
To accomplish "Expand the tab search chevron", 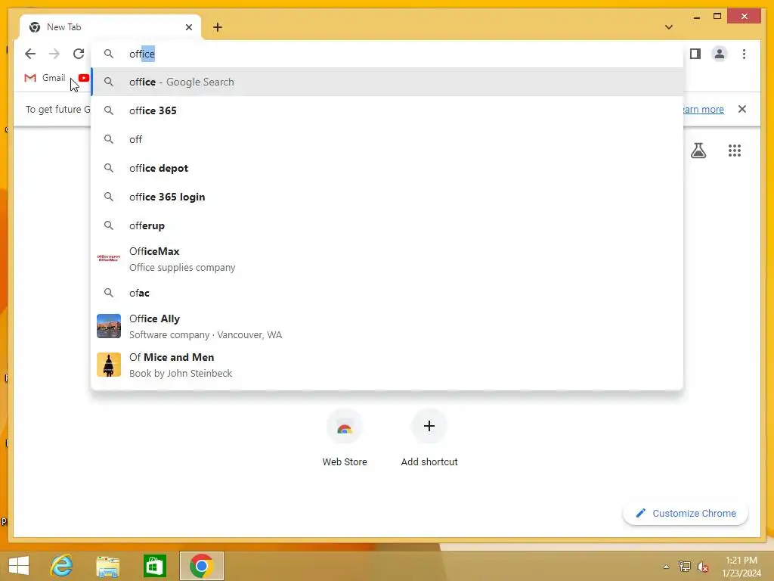I will click(669, 27).
